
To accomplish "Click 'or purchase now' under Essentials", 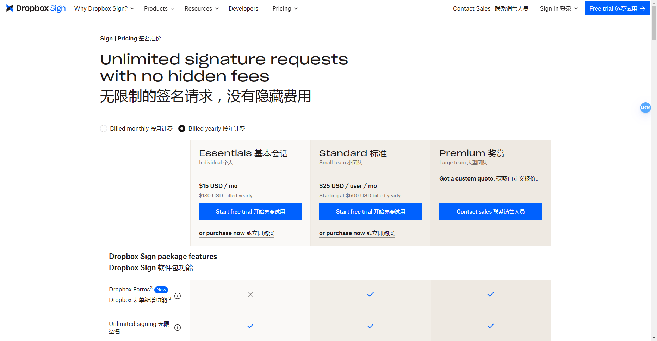I will click(237, 233).
